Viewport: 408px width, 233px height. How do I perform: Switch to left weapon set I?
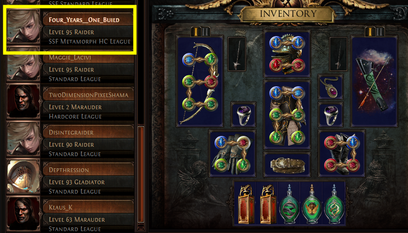pos(196,32)
